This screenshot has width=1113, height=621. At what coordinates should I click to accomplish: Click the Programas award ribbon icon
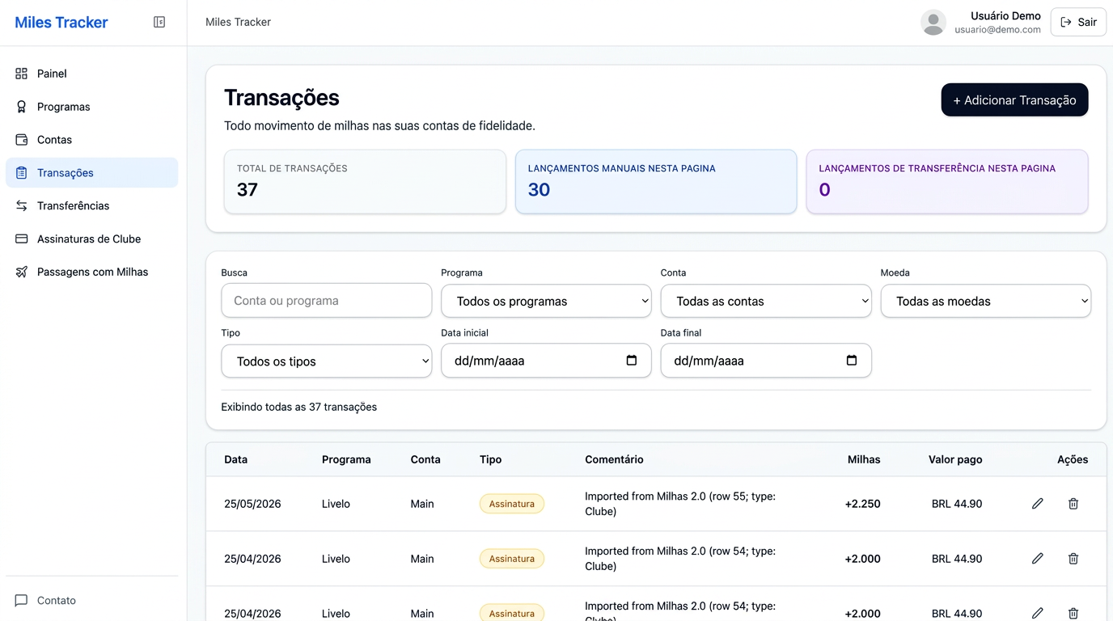tap(22, 107)
